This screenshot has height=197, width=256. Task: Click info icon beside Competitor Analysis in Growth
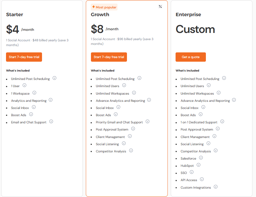click(131, 151)
